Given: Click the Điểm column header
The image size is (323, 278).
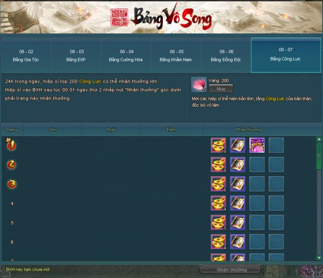Looking at the screenshot, I should click(x=171, y=130).
